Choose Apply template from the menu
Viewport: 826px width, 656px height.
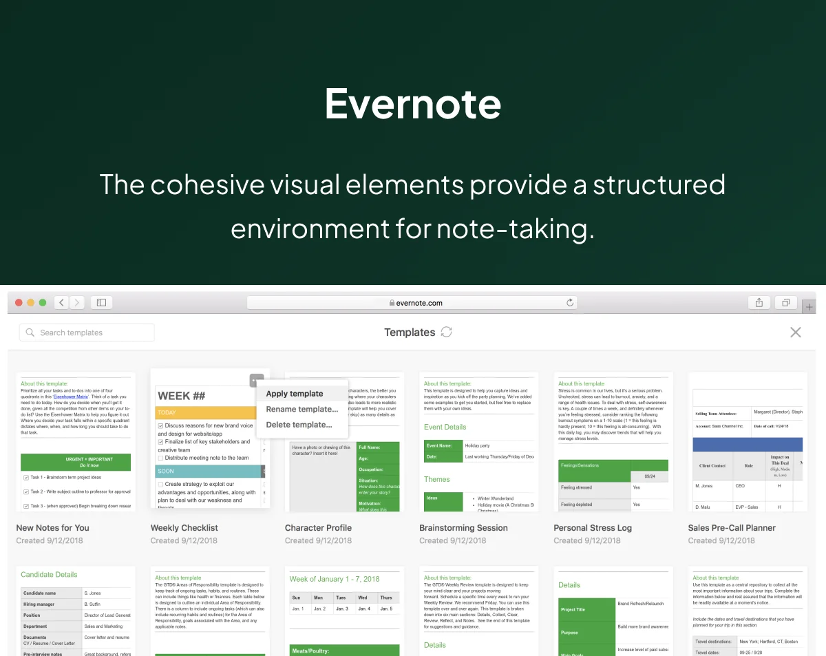302,394
